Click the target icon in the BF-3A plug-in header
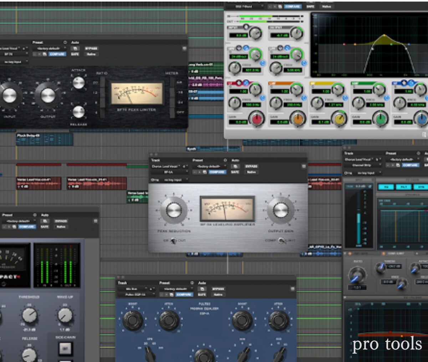Screen dimensions: 428x362 [304, 166]
